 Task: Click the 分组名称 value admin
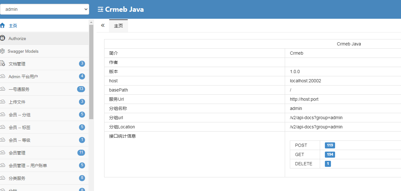[x=296, y=108]
